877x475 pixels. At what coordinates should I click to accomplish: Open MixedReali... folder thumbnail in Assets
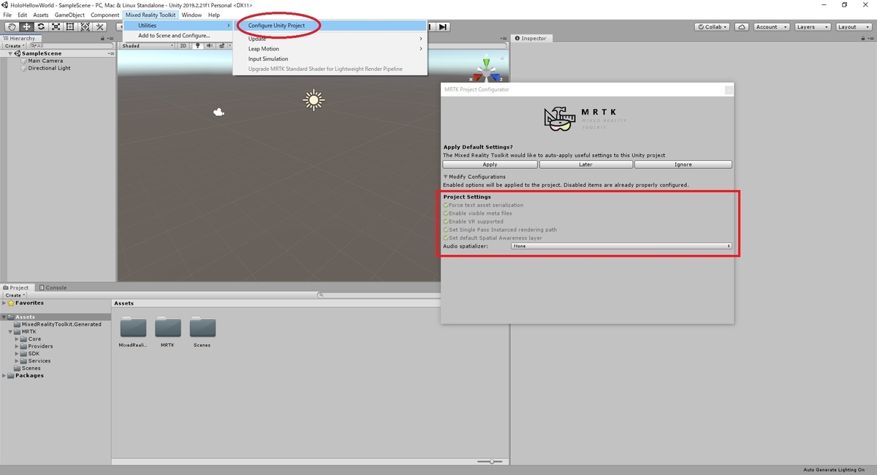pyautogui.click(x=133, y=327)
